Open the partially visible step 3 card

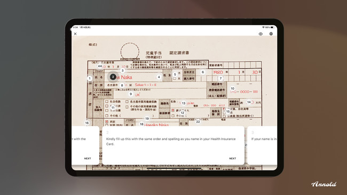tap(262, 145)
